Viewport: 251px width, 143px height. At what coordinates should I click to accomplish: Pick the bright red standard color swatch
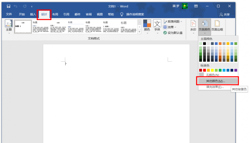tap(204, 70)
